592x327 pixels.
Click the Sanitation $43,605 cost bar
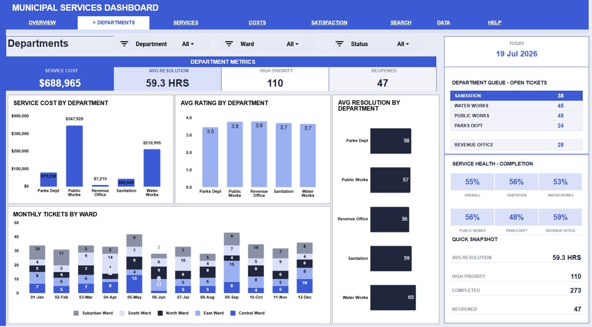(126, 183)
